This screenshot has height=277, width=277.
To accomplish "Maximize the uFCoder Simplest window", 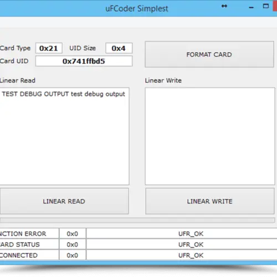I will click(266, 6).
